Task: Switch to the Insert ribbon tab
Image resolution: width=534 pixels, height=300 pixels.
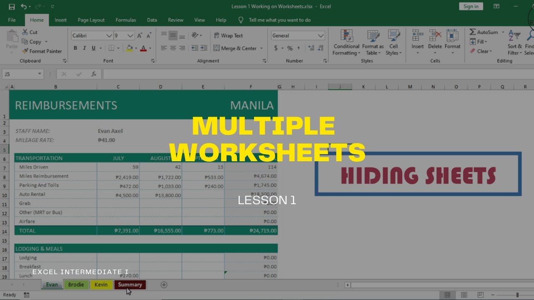Action: [60, 20]
